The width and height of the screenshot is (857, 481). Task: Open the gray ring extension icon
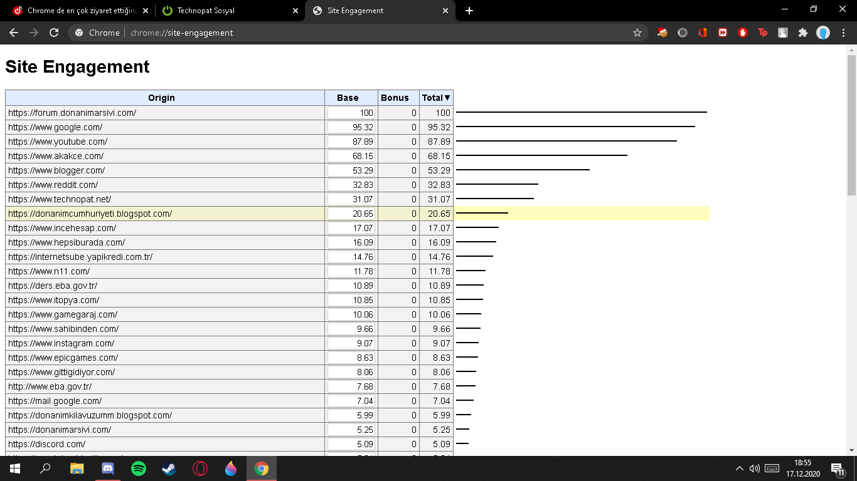click(683, 33)
